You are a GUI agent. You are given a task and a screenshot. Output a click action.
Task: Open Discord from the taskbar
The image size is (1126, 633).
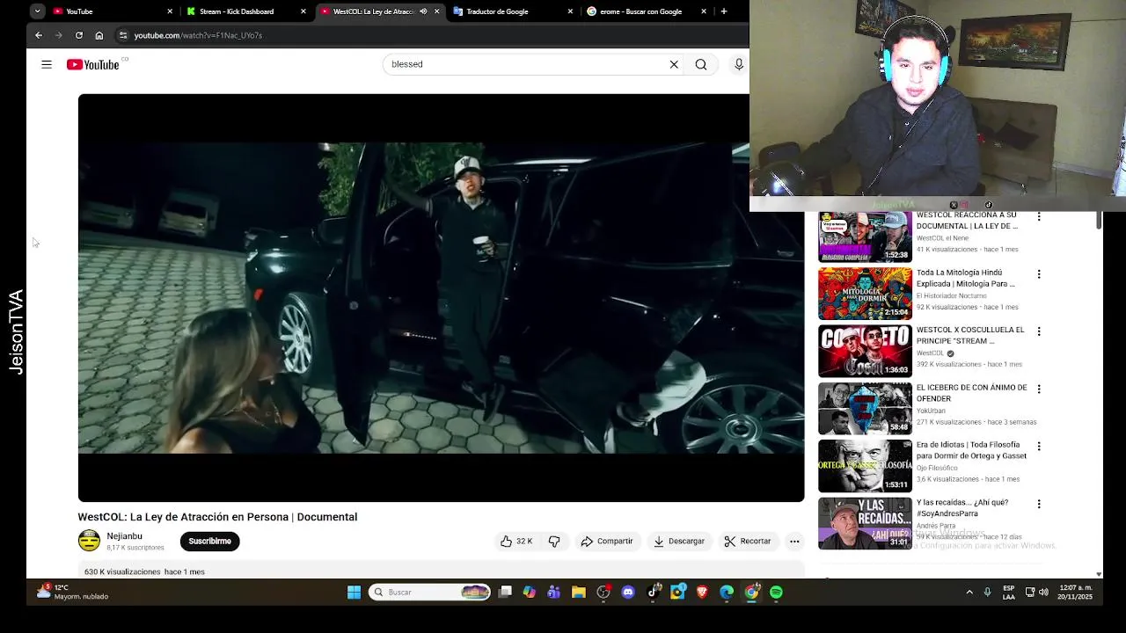[x=628, y=593]
